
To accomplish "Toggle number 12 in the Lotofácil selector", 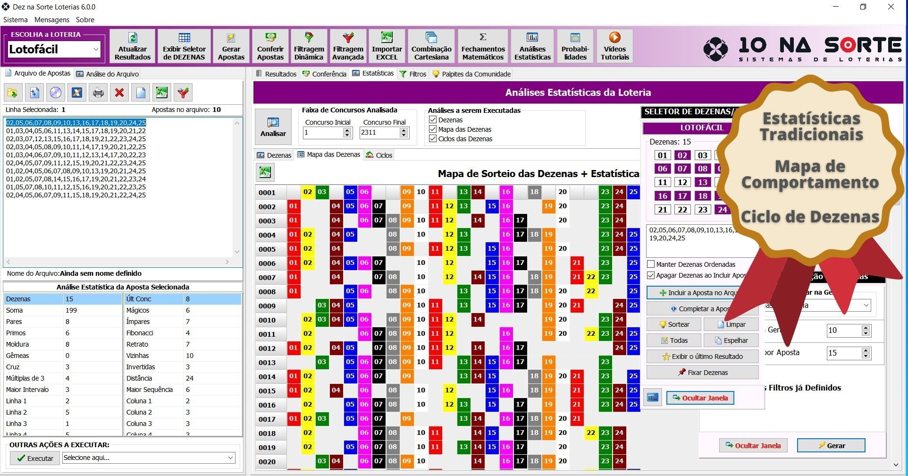I will click(x=682, y=182).
